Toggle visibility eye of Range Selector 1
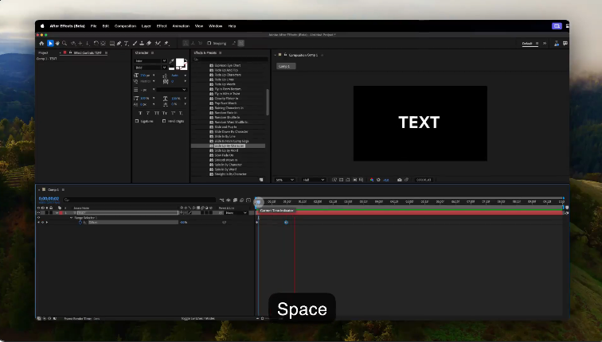 (x=38, y=218)
